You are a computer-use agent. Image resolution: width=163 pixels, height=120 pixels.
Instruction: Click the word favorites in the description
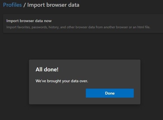24,27
